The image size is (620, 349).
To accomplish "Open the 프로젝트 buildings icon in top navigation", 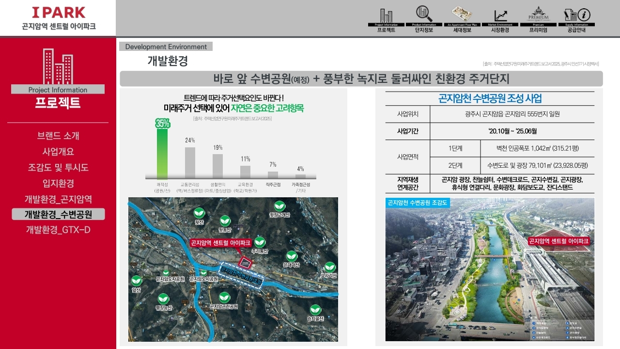I will 386,15.
